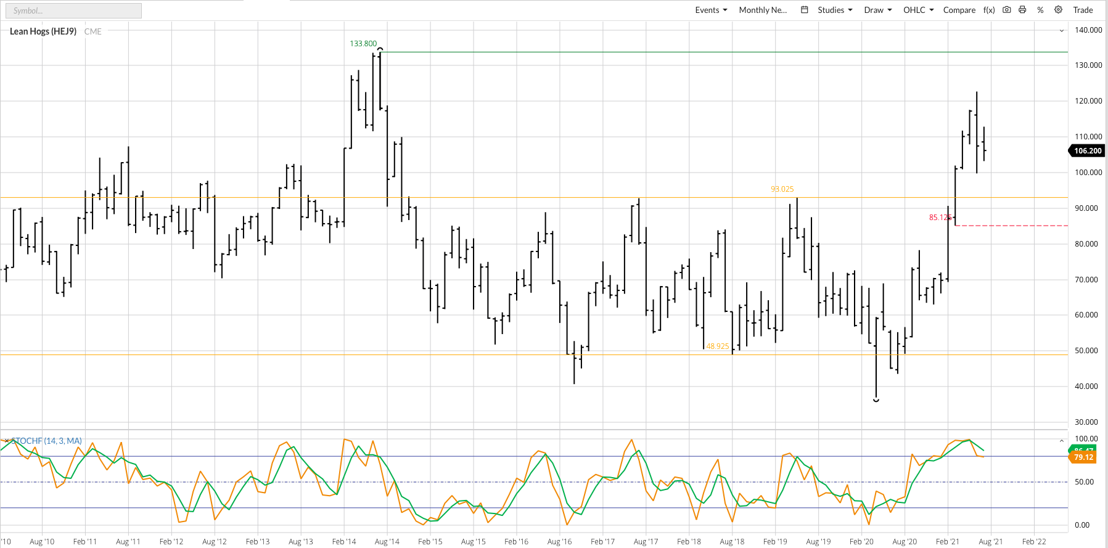The height and width of the screenshot is (548, 1108).
Task: Click the calendar date range icon
Action: click(804, 10)
